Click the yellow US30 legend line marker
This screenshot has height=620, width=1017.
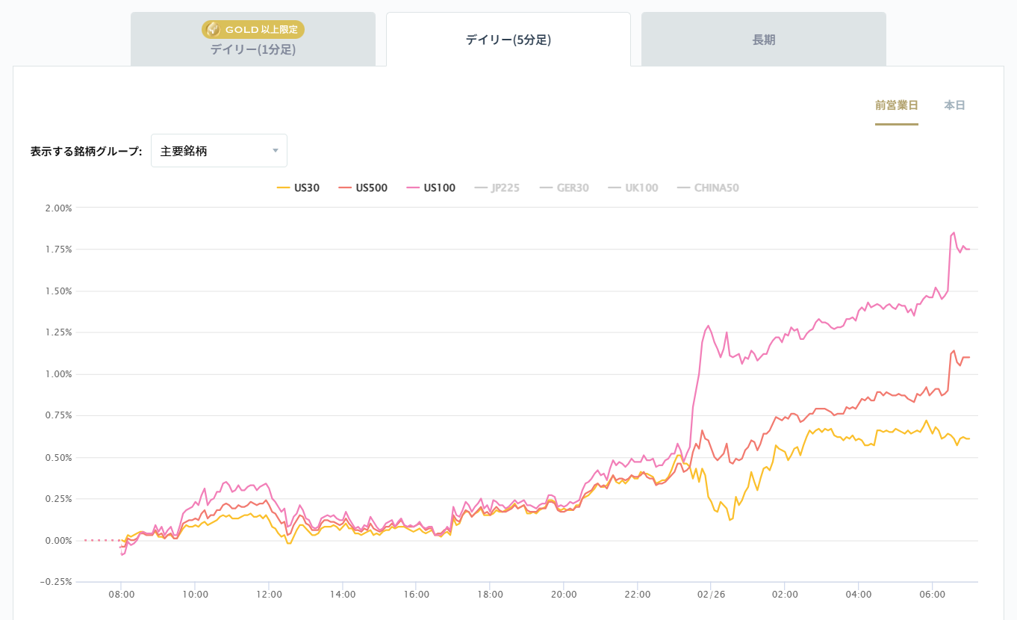(x=283, y=188)
